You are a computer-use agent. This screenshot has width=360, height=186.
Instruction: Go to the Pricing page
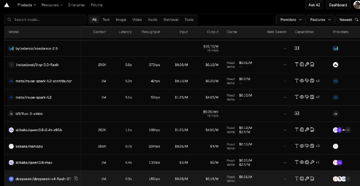97,5
